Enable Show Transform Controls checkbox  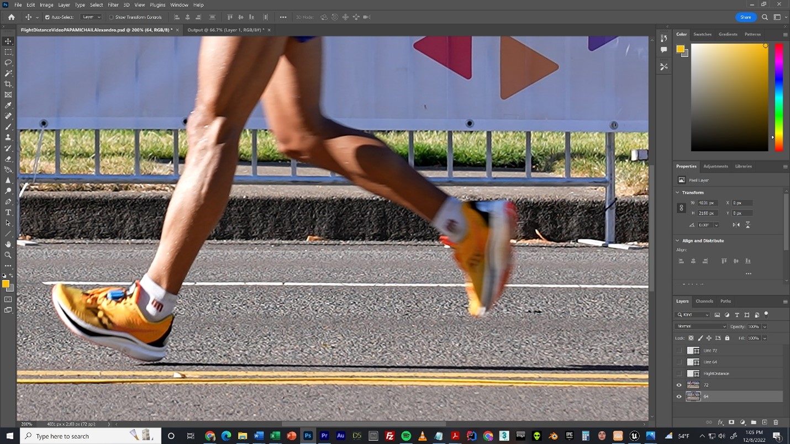[111, 17]
